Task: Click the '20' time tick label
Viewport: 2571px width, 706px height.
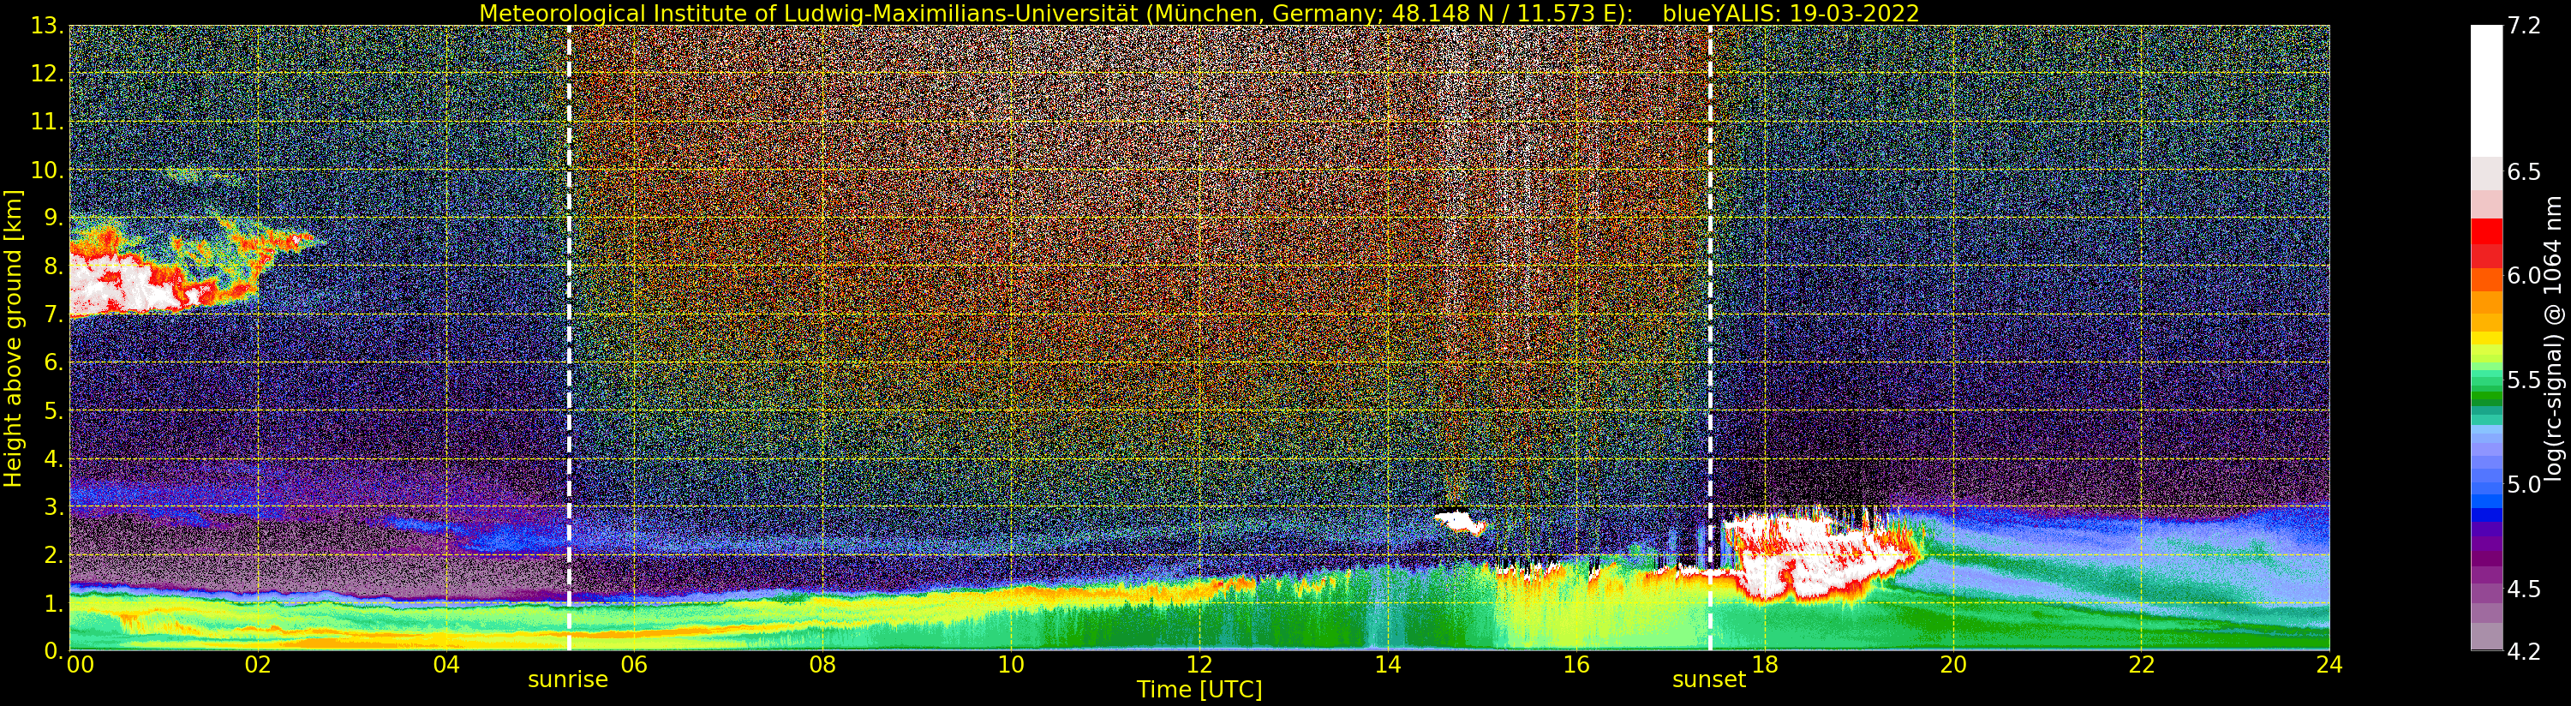Action: coord(1953,665)
